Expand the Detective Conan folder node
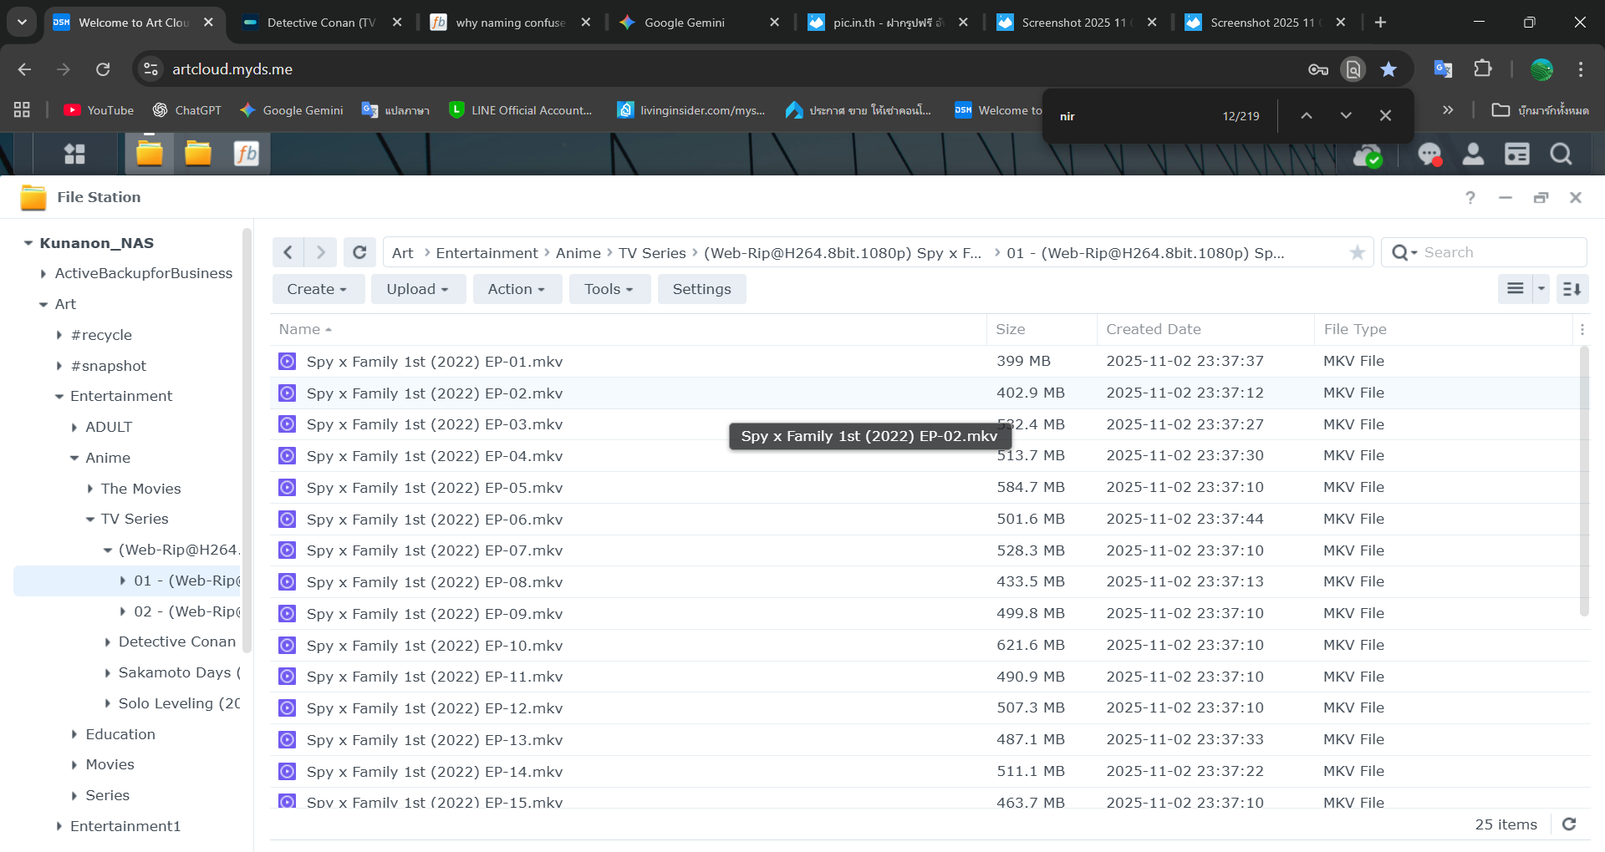The height and width of the screenshot is (852, 1605). pos(108,642)
